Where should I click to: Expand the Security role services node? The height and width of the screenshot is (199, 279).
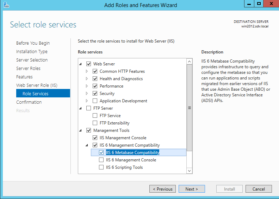tap(87, 94)
